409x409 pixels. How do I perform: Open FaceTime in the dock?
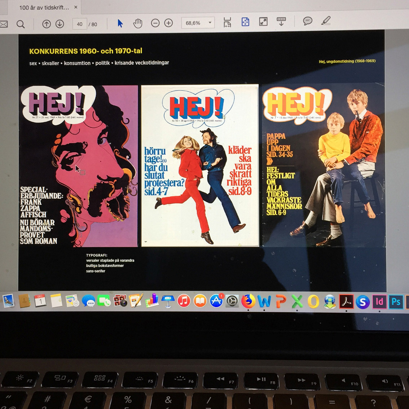[104, 301]
